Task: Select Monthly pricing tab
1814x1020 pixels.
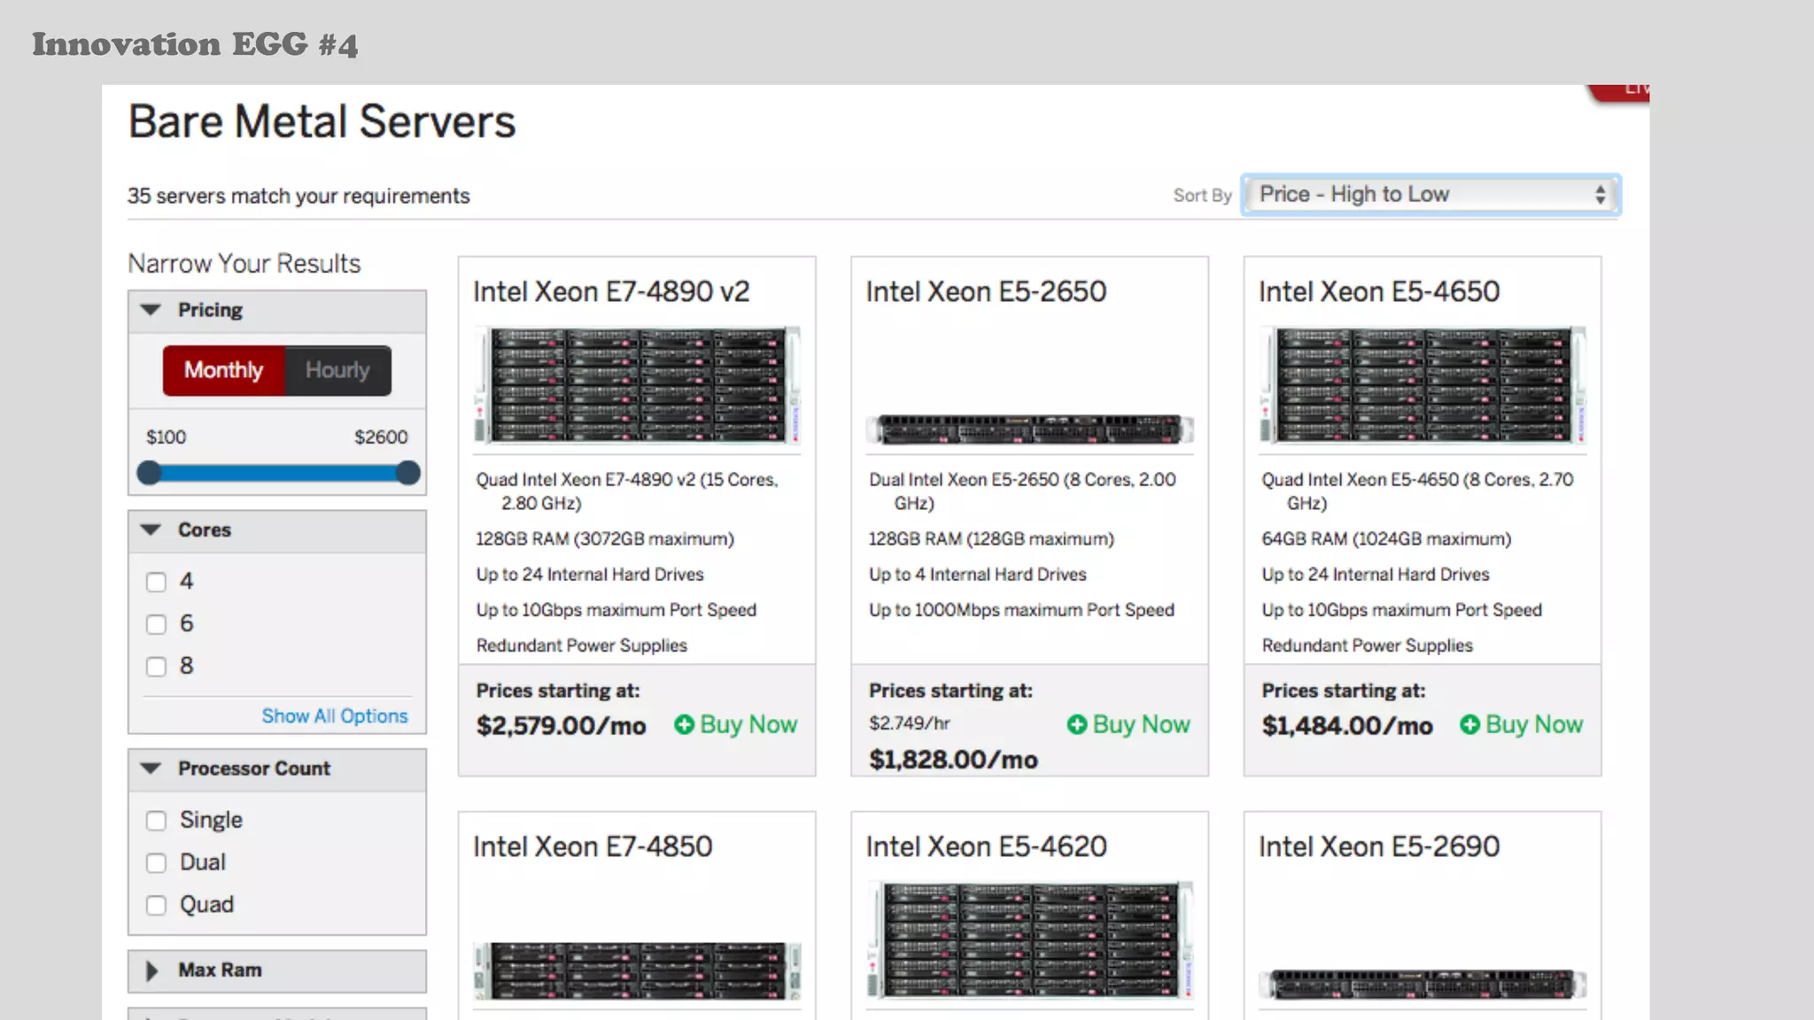Action: 223,370
